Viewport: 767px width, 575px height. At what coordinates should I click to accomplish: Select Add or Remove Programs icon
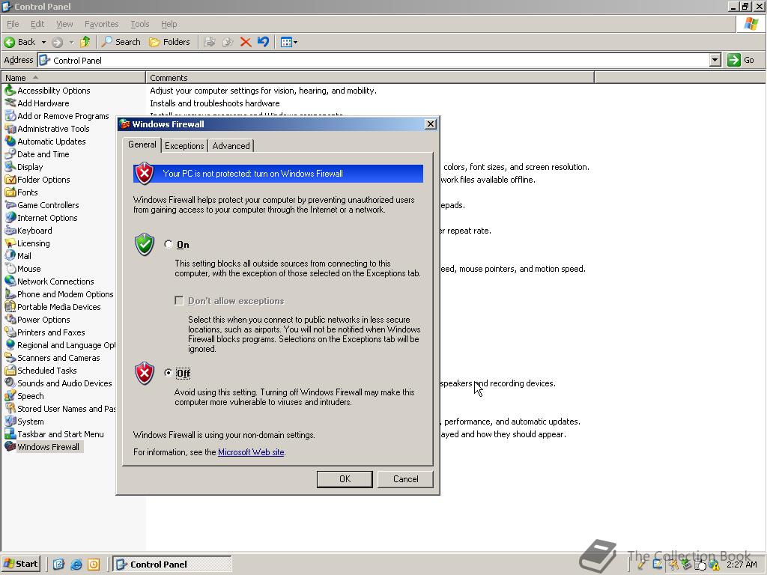pyautogui.click(x=10, y=116)
